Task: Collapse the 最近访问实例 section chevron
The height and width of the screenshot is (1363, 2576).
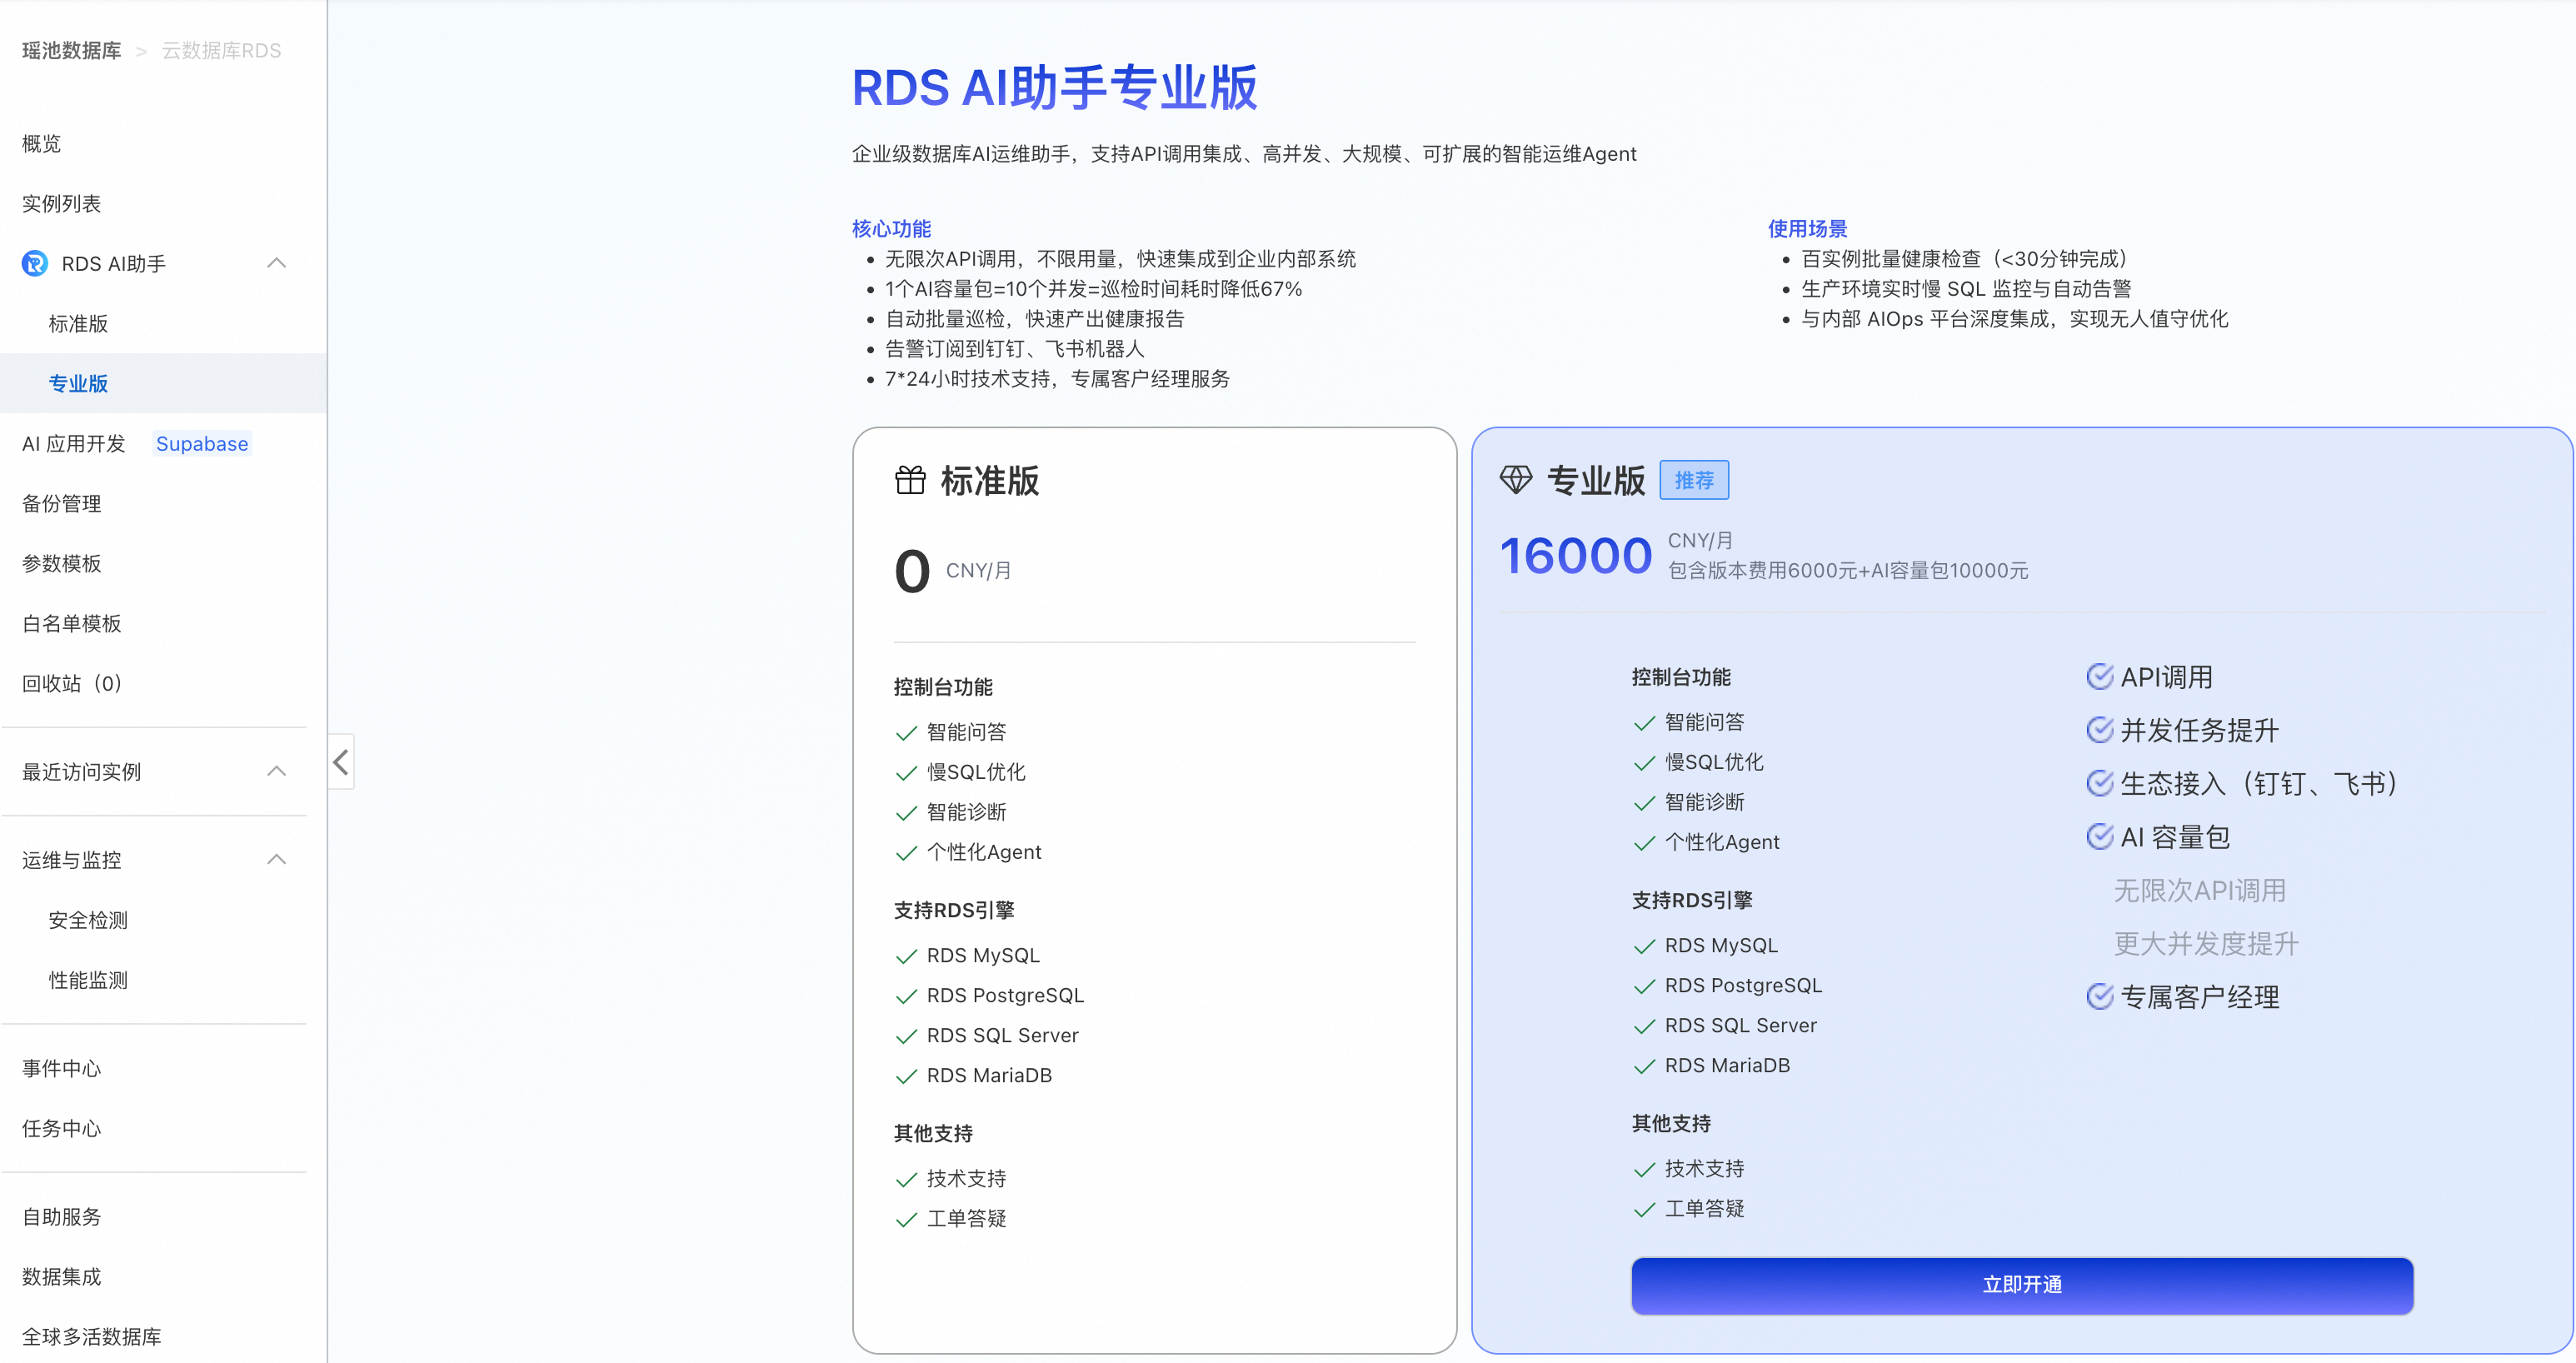Action: click(277, 771)
